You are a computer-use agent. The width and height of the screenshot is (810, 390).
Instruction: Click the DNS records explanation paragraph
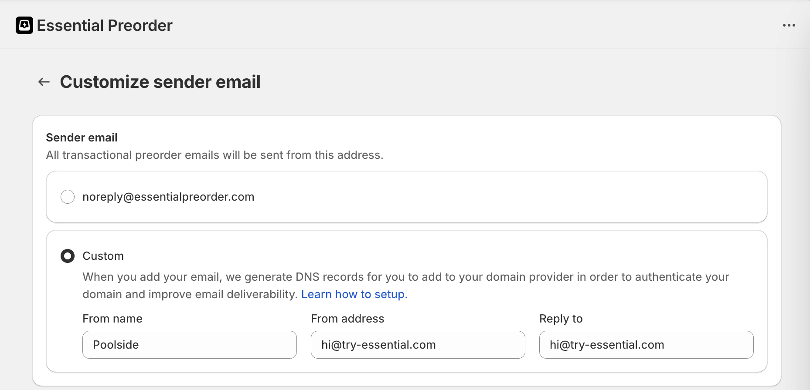pos(405,277)
